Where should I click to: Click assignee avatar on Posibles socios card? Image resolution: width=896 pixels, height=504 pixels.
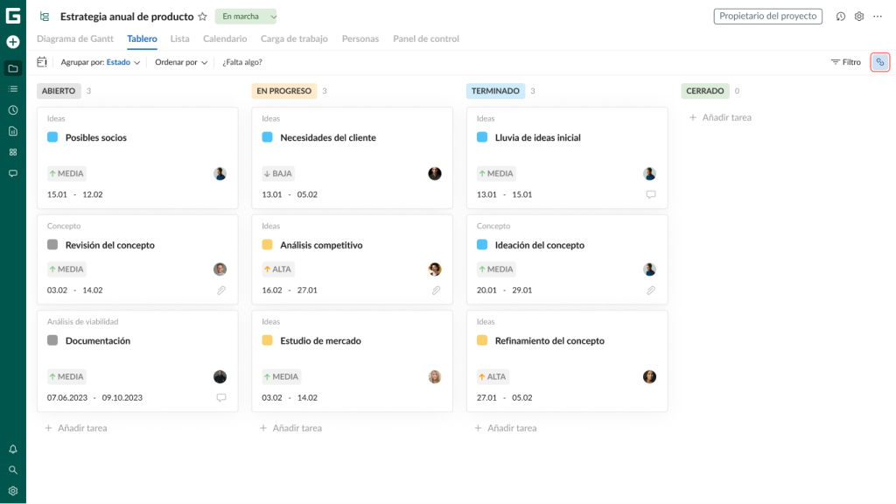pyautogui.click(x=220, y=174)
